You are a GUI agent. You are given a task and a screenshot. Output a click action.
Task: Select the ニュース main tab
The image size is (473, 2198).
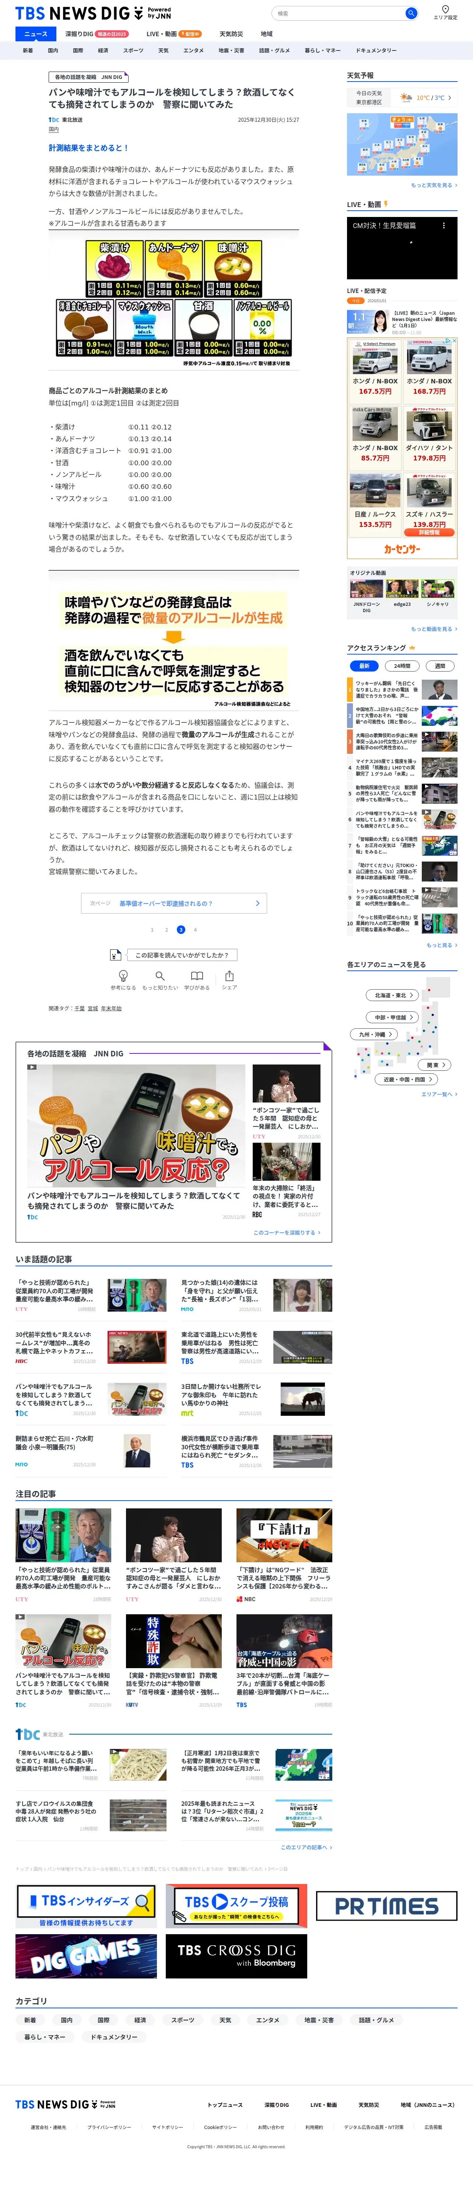click(x=36, y=34)
